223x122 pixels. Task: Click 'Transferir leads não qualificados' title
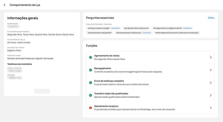111,93
